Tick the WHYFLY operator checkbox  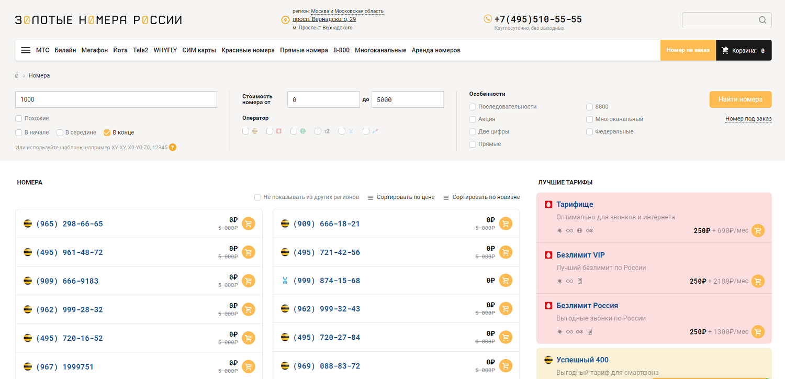tap(366, 131)
